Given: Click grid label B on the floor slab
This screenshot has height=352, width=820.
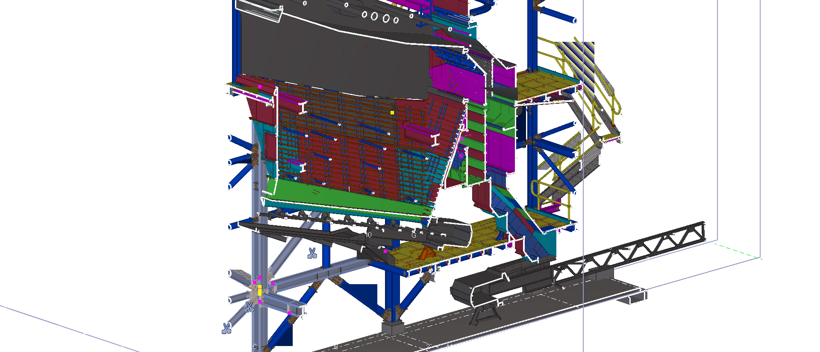Looking at the screenshot, I should [x=336, y=346].
